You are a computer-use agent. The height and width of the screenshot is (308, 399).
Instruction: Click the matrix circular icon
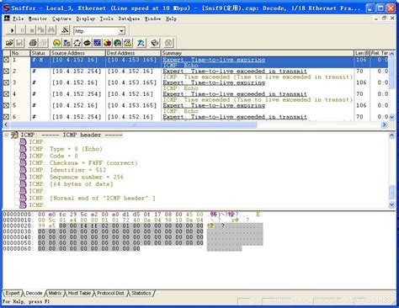pyautogui.click(x=77, y=43)
